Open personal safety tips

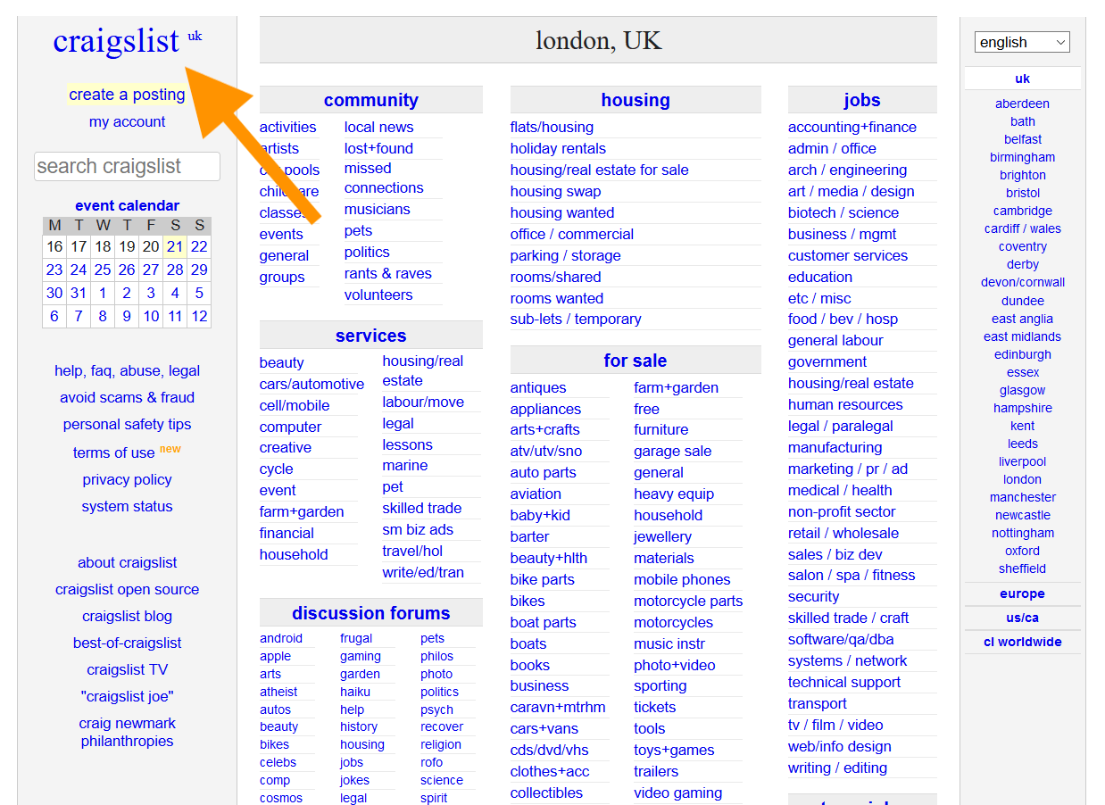[x=127, y=424]
